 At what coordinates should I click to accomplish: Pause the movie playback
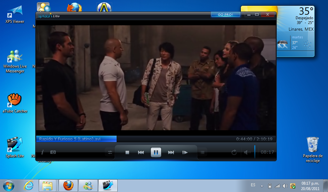(x=156, y=152)
